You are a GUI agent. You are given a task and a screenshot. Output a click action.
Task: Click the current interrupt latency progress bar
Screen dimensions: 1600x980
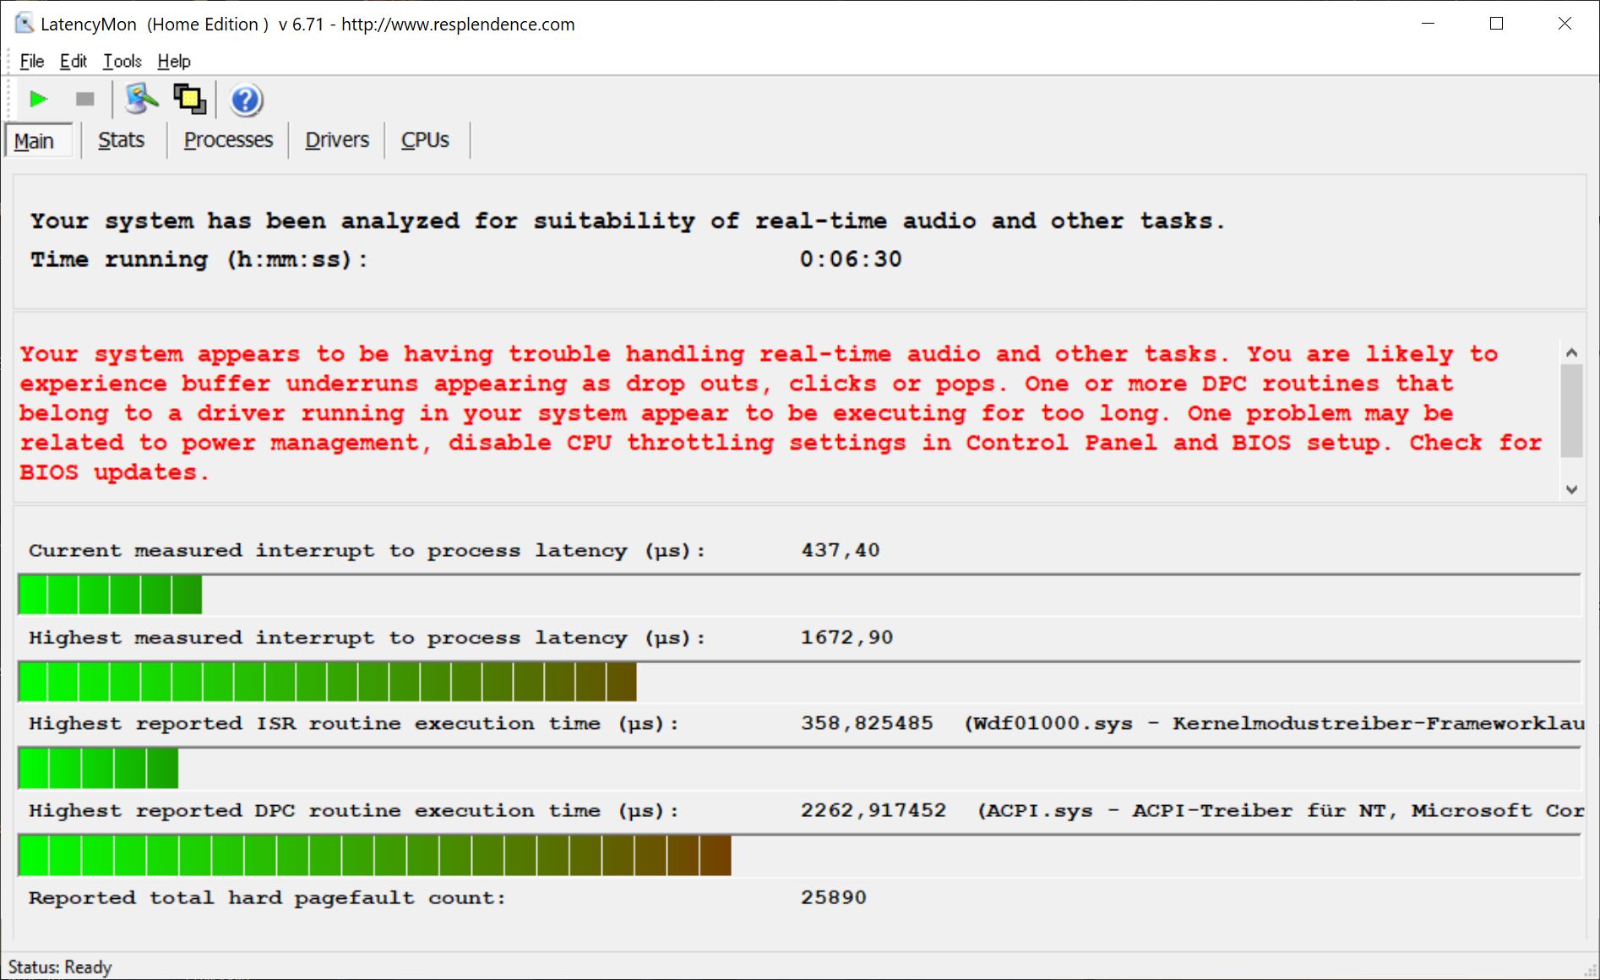pyautogui.click(x=799, y=594)
